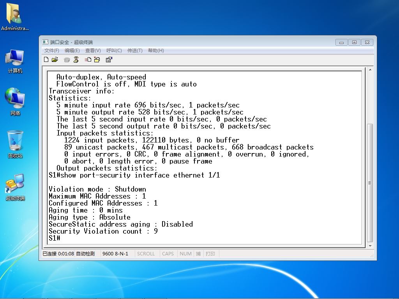Click the vertical scrollbar thumb
The image size is (399, 299).
pyautogui.click(x=370, y=183)
